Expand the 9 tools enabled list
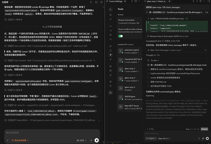This screenshot has width=211, height=144. pos(131,53)
